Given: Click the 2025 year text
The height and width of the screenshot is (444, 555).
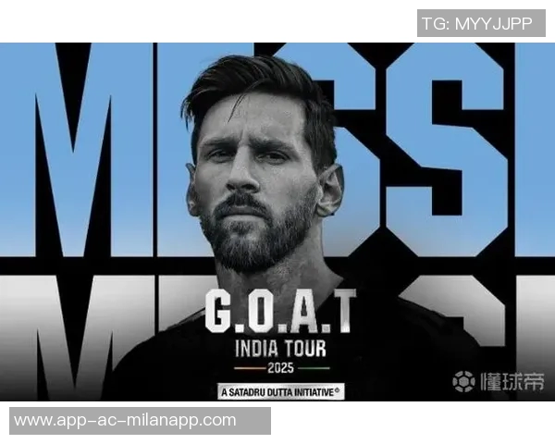Looking at the screenshot, I should pos(280,368).
